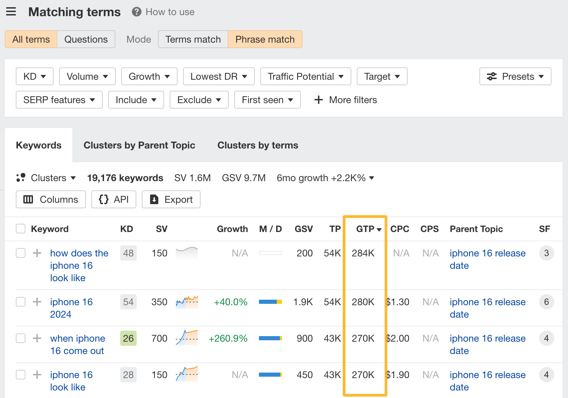
Task: Switch to Clusters by Parent Topic tab
Action: coord(139,145)
